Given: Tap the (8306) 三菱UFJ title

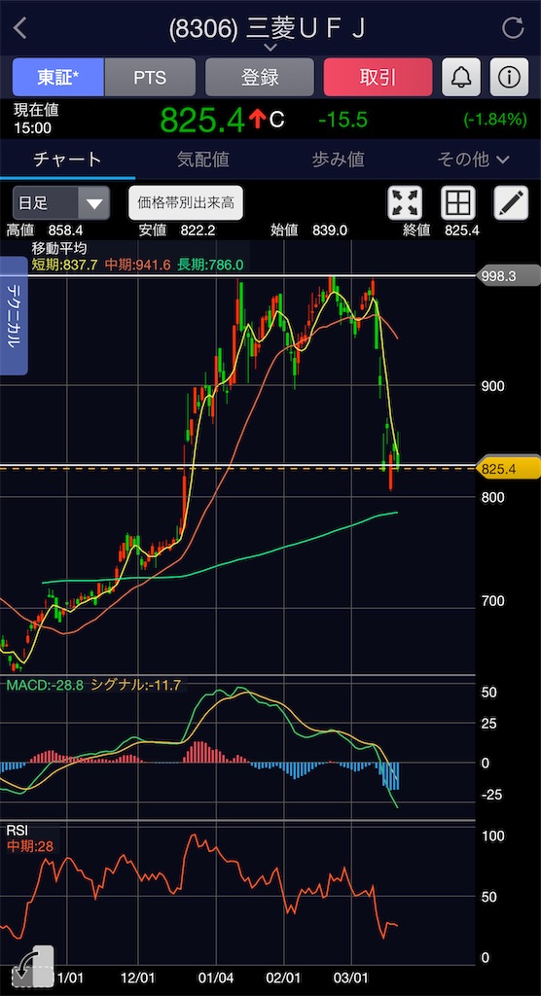Looking at the screenshot, I should pos(268,28).
